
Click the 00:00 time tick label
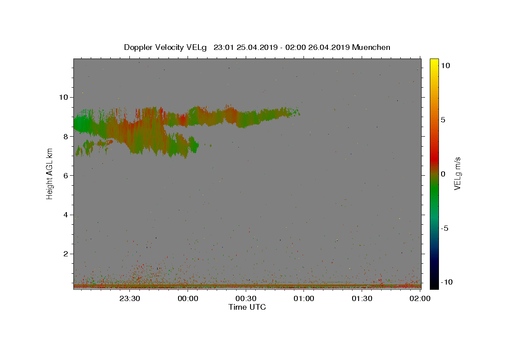[x=188, y=298]
